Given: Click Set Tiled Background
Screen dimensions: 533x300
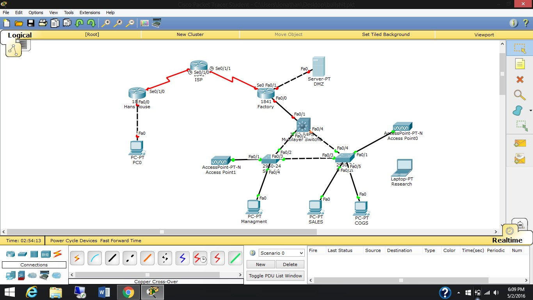Looking at the screenshot, I should 386,34.
